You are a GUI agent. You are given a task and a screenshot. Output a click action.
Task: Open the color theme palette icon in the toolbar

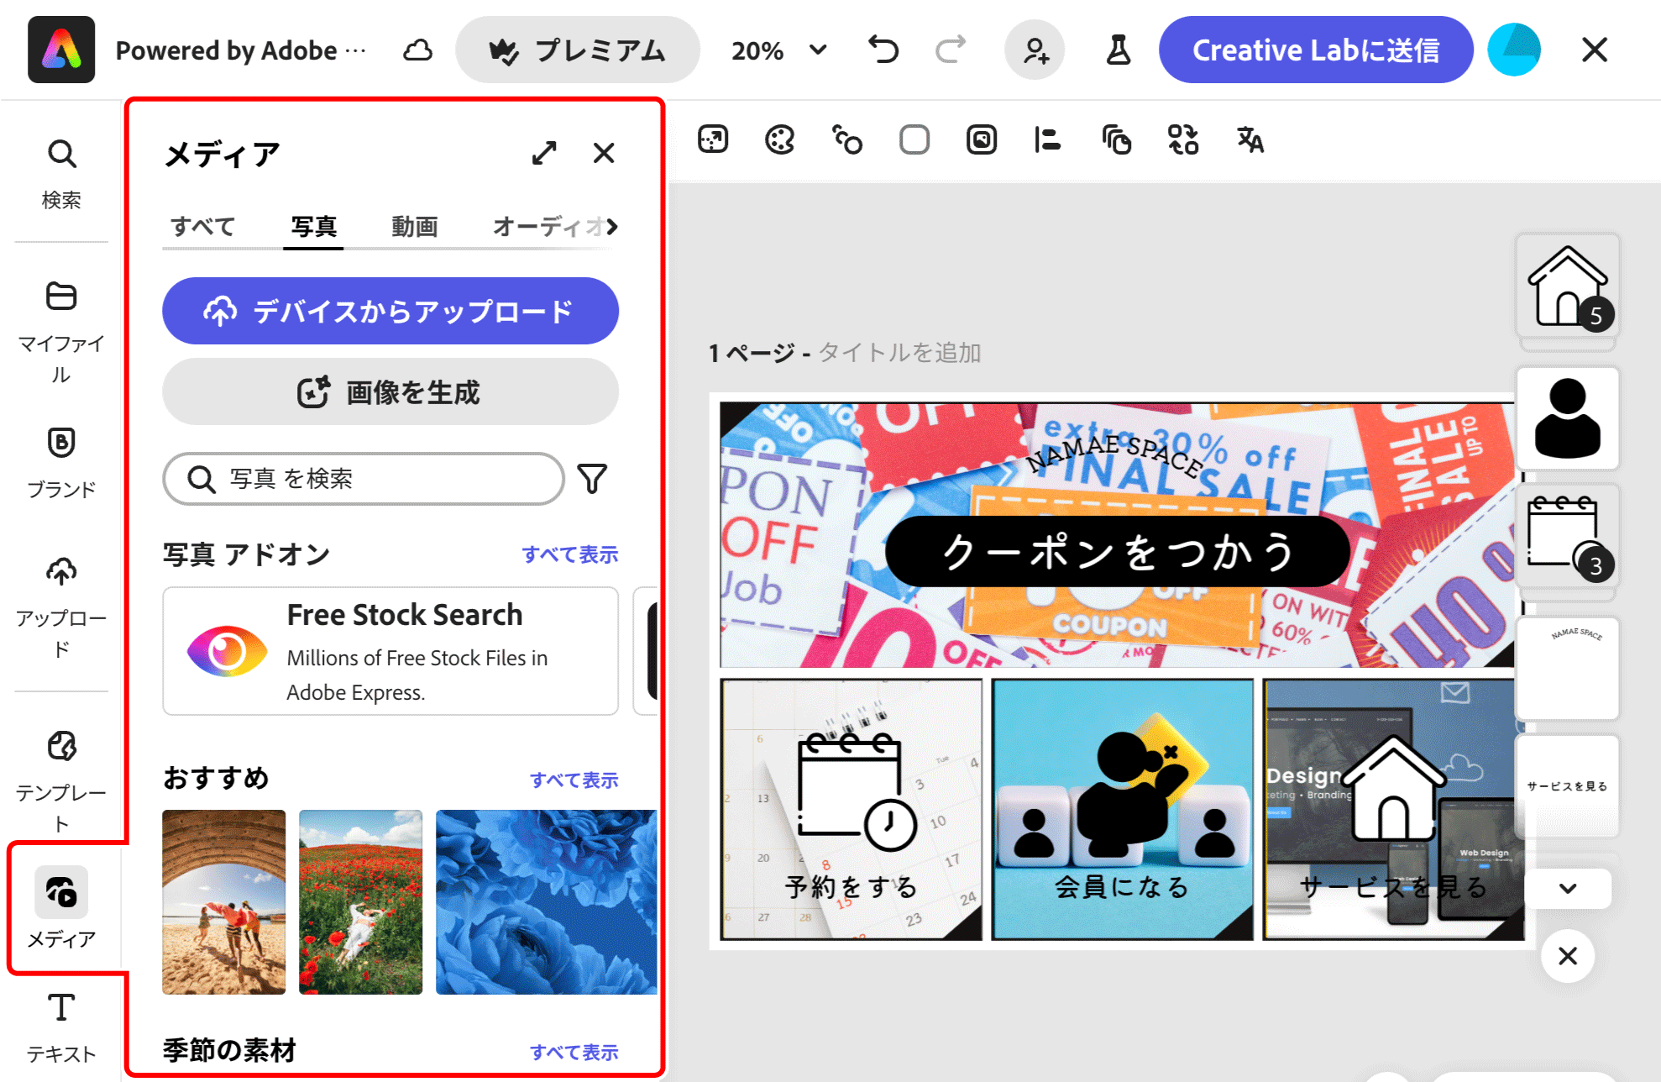click(x=779, y=139)
